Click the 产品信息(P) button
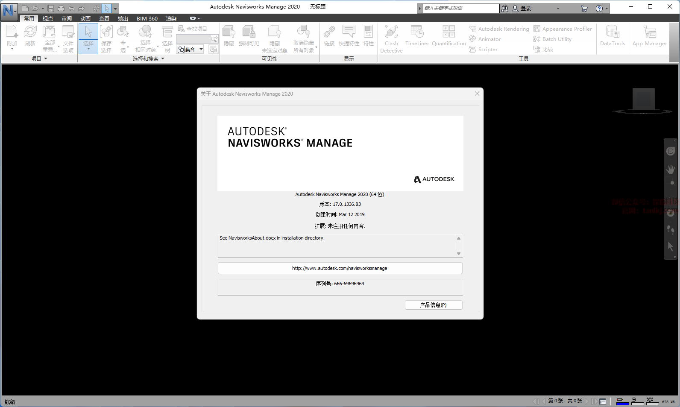The width and height of the screenshot is (680, 407). (x=433, y=305)
